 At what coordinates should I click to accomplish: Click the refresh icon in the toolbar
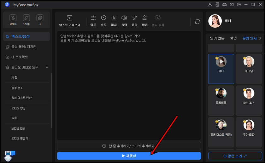click(x=197, y=22)
